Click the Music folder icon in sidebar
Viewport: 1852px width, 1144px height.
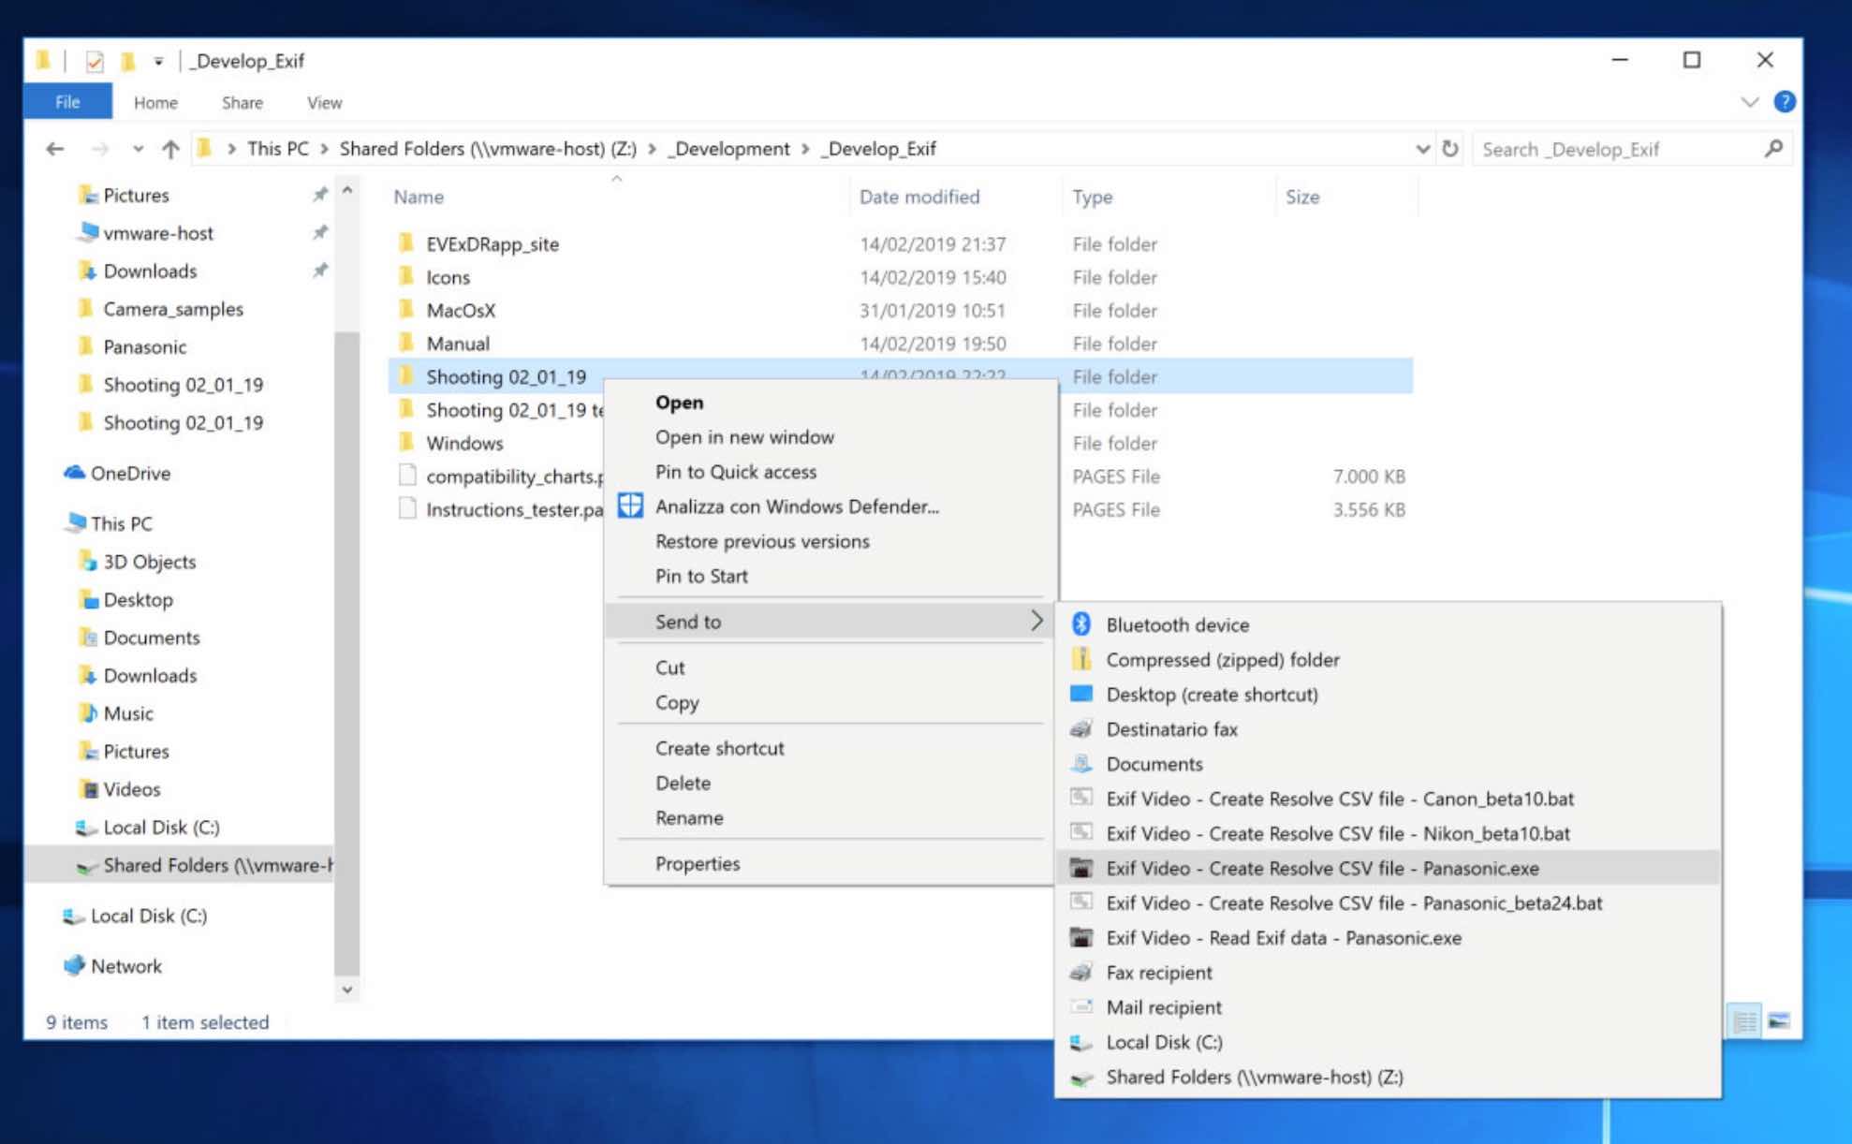(x=88, y=712)
